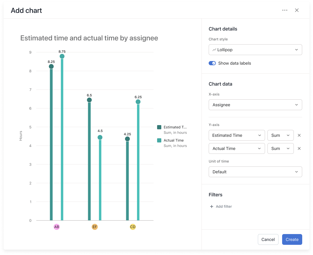The height and width of the screenshot is (255, 313).
Task: Click the EF assignee avatar on the x-axis
Action: click(x=95, y=227)
